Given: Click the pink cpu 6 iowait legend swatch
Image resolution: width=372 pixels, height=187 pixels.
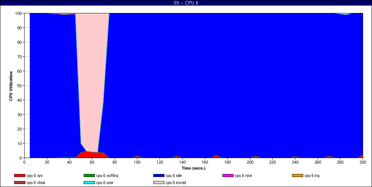Looking at the screenshot, I should pyautogui.click(x=159, y=183).
